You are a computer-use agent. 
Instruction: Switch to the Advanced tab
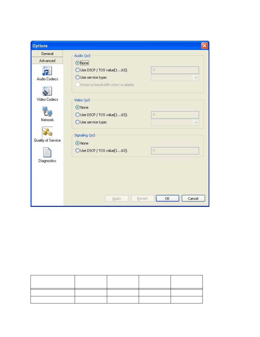[x=47, y=61]
